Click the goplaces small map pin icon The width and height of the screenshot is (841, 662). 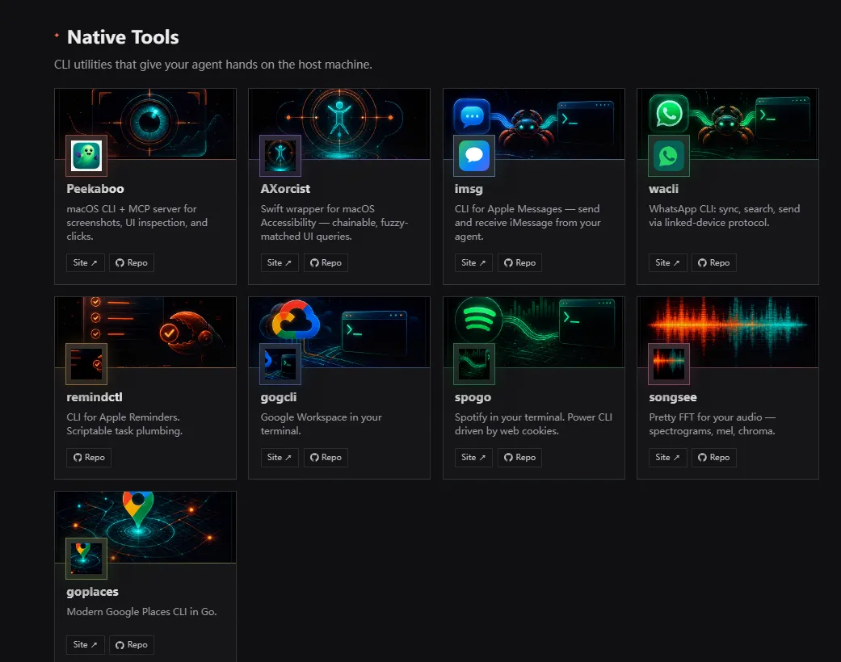tap(86, 559)
